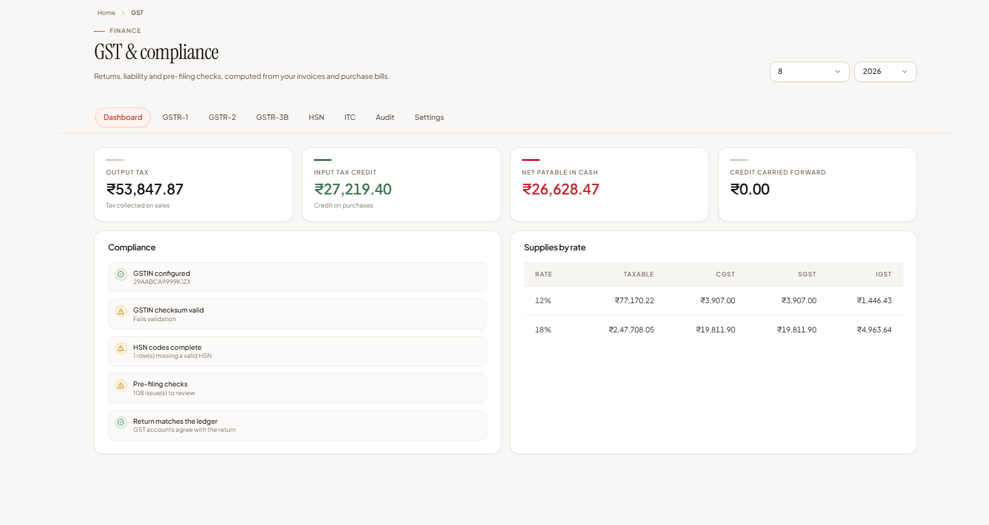This screenshot has height=525, width=989.
Task: Click the 'Supplies by rate' heading
Action: [555, 247]
